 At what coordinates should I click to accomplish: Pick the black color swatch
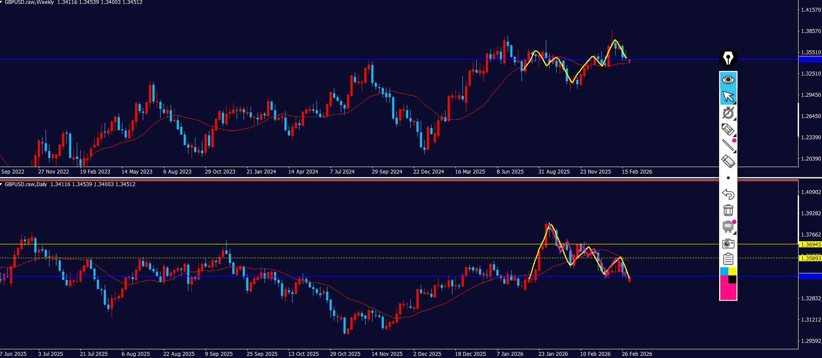pyautogui.click(x=733, y=279)
